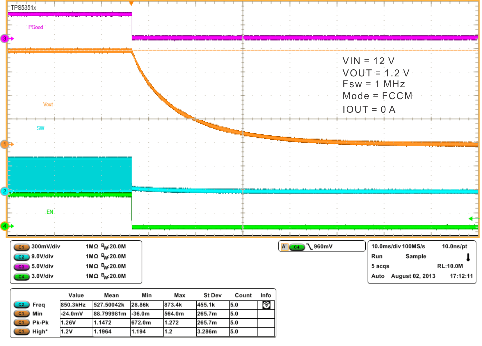This screenshot has width=482, height=346.
Task: Click the August 02, 2013 date text
Action: tap(413, 276)
